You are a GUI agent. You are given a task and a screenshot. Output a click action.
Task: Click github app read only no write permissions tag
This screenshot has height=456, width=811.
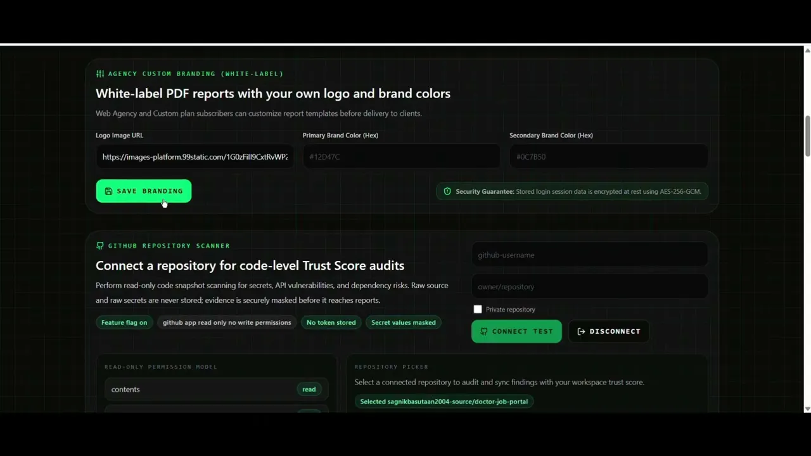[227, 322]
